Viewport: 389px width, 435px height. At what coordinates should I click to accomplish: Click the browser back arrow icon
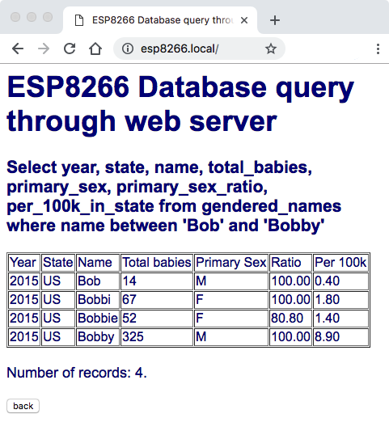tap(18, 49)
